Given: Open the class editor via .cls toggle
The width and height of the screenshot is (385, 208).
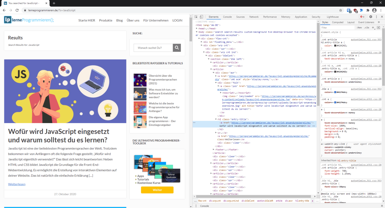Looking at the screenshot, I should pos(367,28).
